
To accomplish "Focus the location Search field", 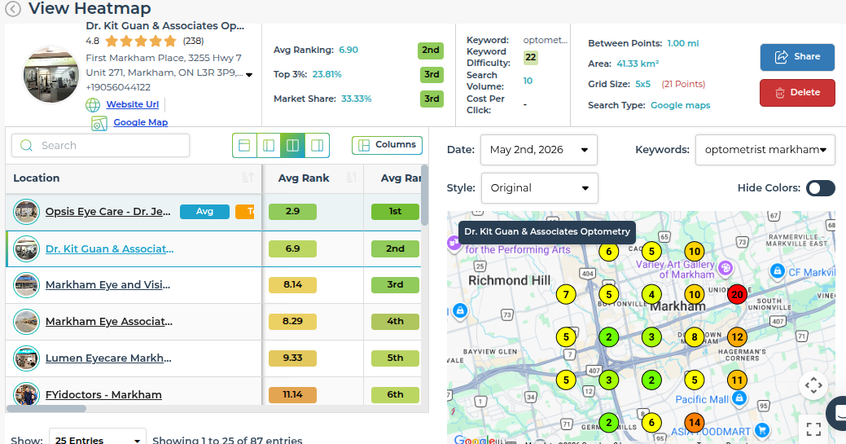I will (x=100, y=145).
